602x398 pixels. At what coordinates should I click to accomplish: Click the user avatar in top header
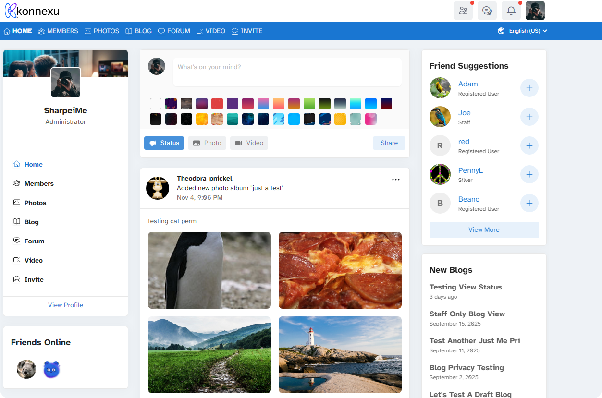(535, 11)
